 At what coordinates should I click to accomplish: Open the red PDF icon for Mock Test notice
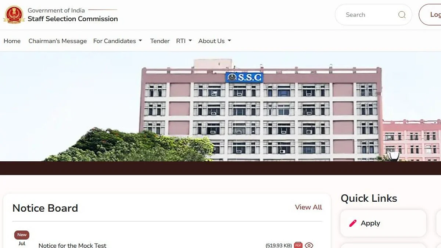click(298, 245)
